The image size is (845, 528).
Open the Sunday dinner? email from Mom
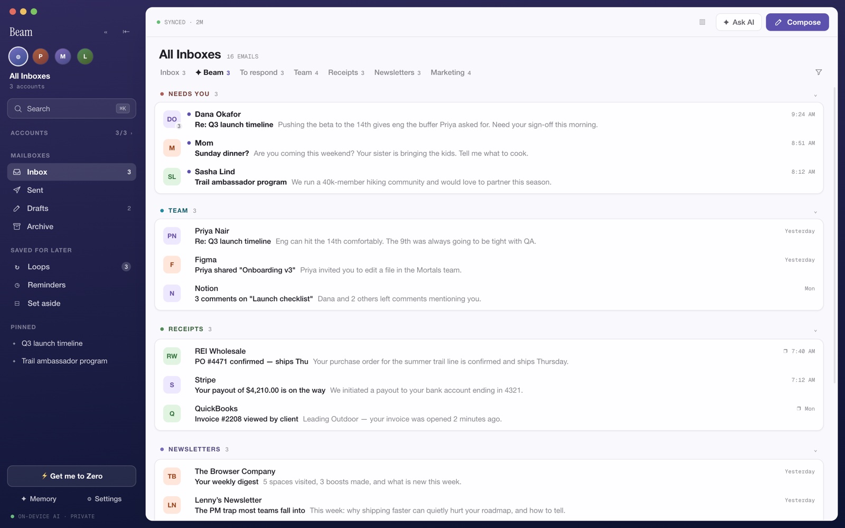tap(489, 148)
